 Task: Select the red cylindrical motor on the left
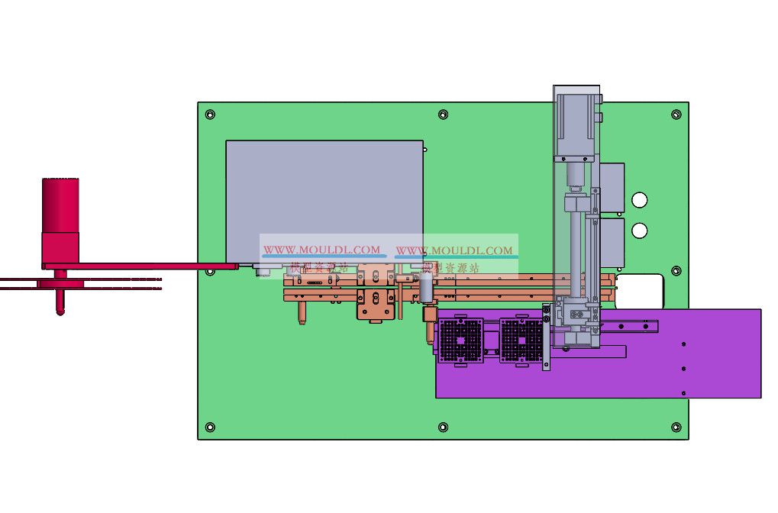click(x=60, y=205)
